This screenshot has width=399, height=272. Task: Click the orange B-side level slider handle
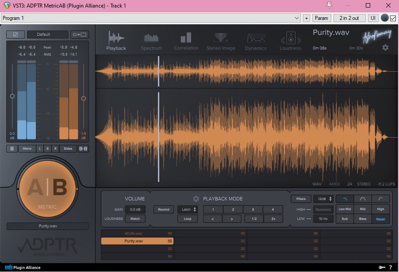point(84,98)
